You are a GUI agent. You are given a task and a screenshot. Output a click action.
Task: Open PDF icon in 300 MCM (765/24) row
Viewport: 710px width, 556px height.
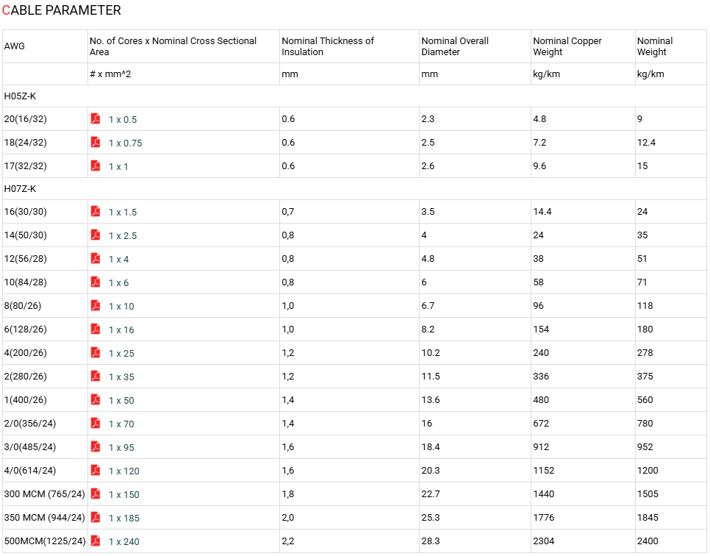[96, 494]
